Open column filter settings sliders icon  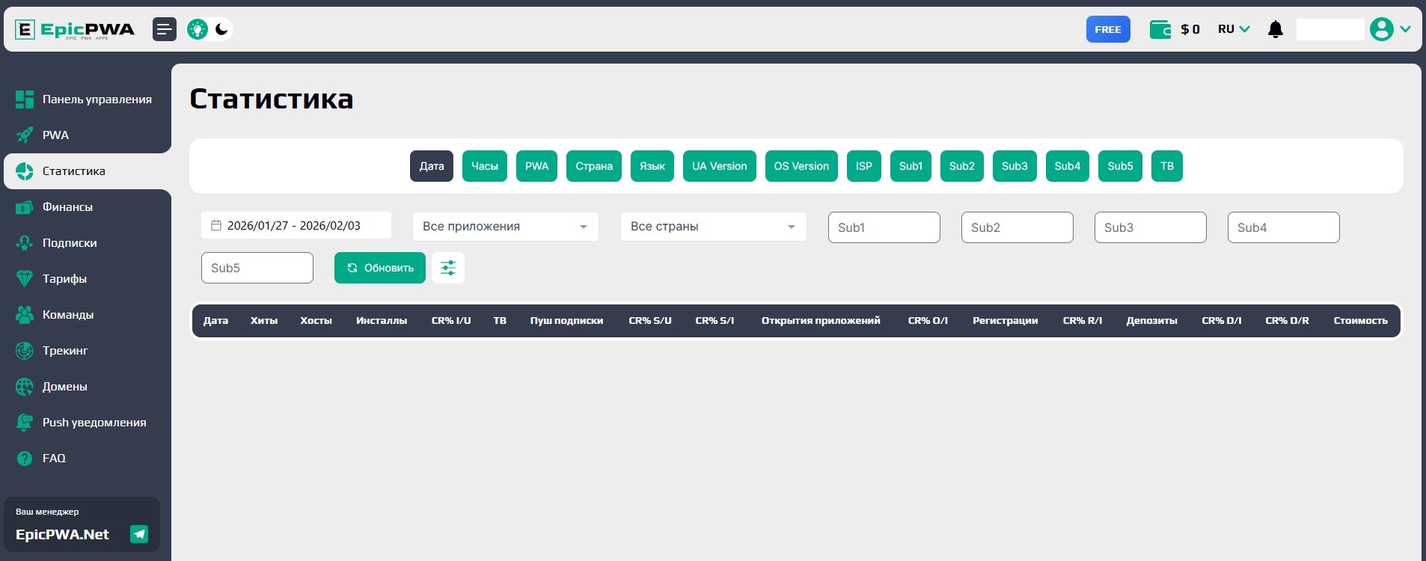pyautogui.click(x=448, y=268)
